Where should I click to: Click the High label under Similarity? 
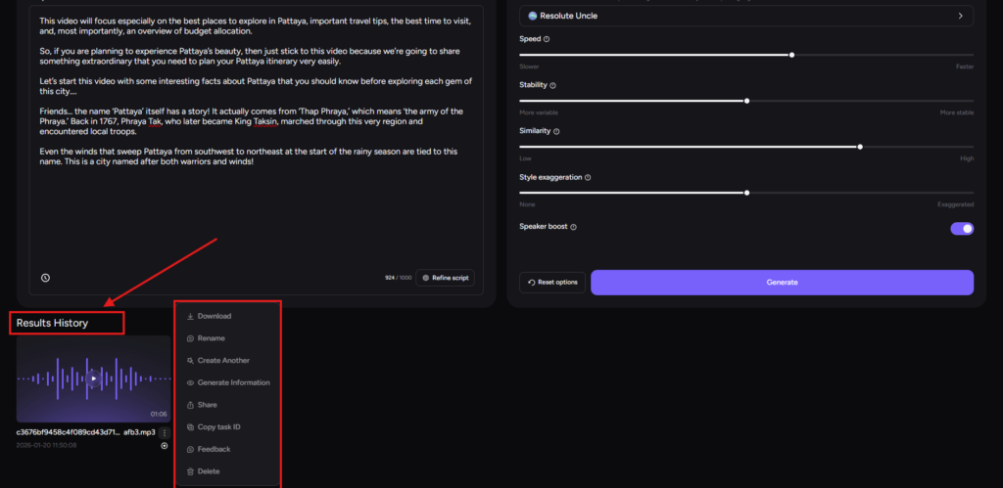(x=967, y=158)
